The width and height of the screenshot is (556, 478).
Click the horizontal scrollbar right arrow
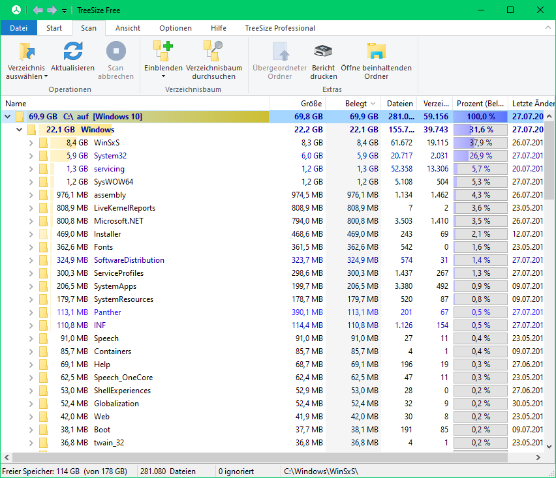click(x=538, y=457)
